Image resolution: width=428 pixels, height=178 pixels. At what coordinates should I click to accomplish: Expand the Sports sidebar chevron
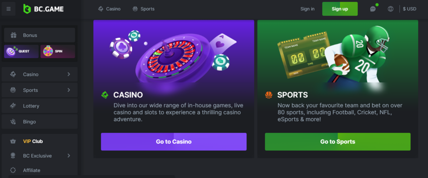pos(69,90)
